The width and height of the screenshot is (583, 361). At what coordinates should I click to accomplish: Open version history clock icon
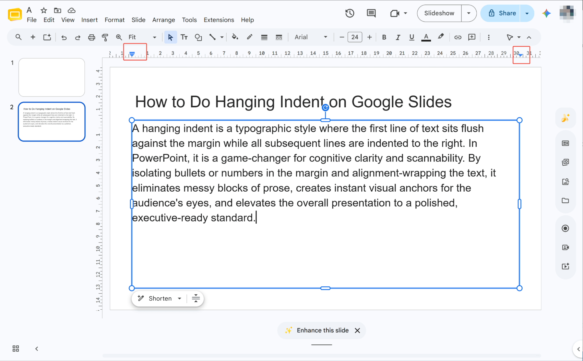(349, 13)
